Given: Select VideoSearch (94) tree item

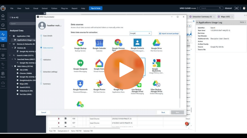Looking at the screenshot, I should point(26,91).
